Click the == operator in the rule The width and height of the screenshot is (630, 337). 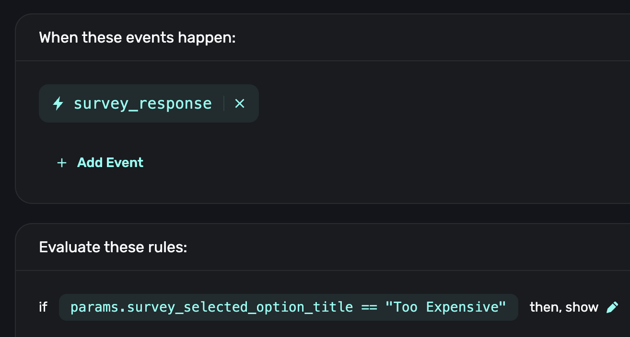369,307
